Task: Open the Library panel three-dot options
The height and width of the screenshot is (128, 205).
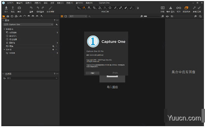Action: point(57,20)
